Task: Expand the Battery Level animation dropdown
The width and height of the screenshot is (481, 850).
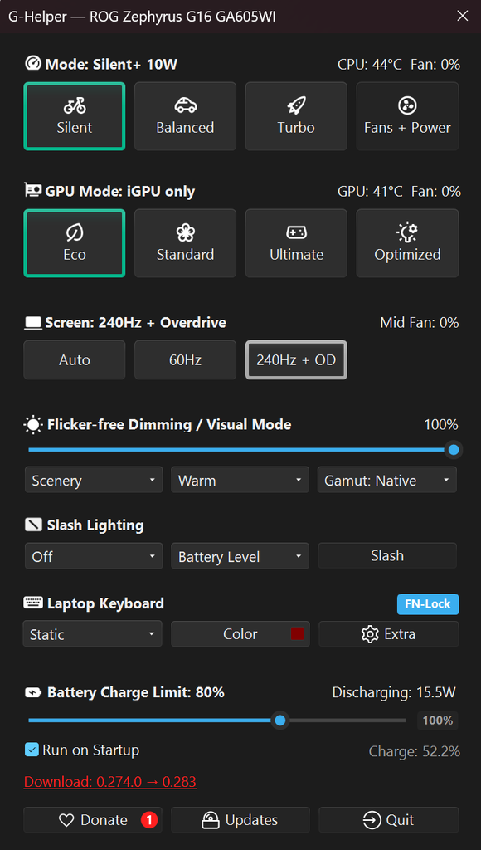Action: coord(240,556)
